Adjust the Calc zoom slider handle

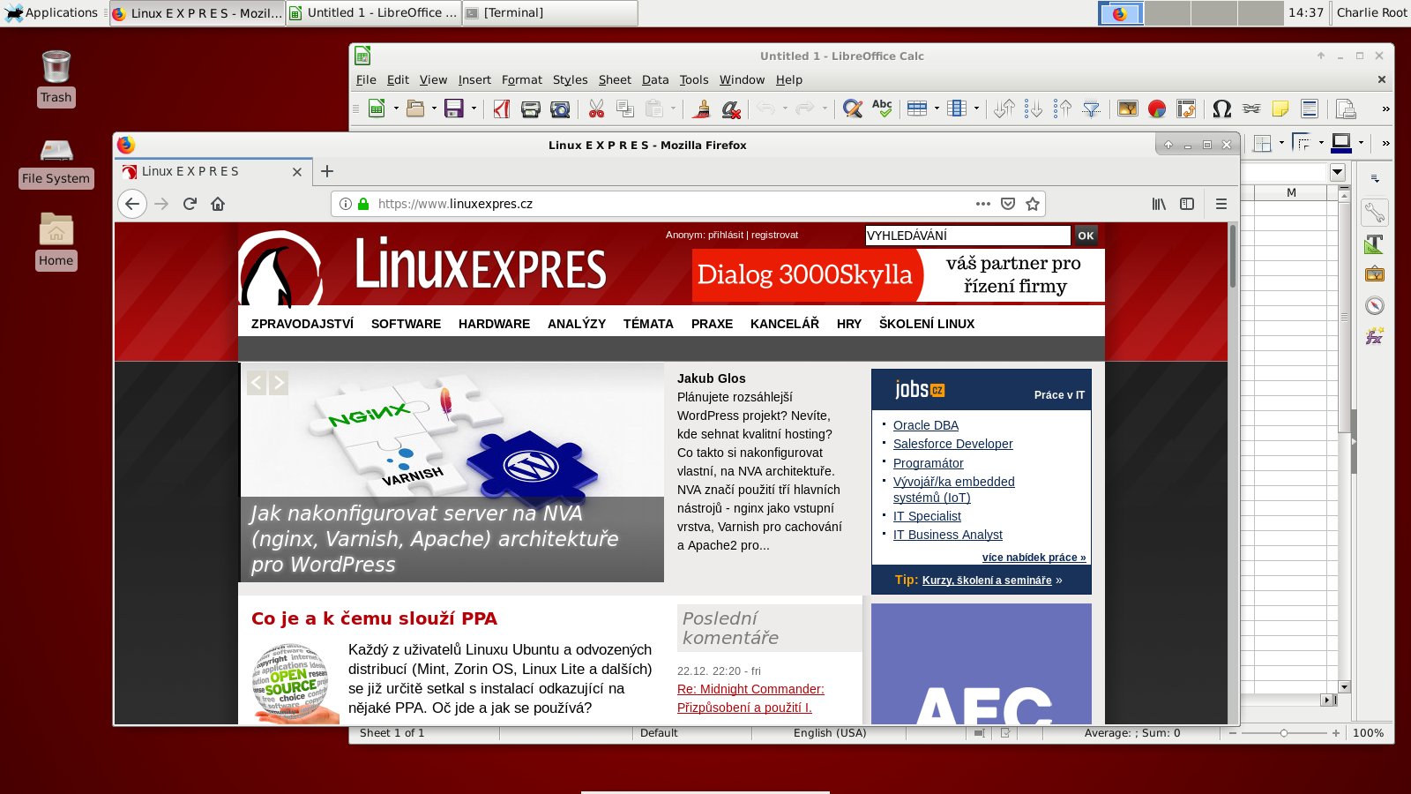[1284, 733]
